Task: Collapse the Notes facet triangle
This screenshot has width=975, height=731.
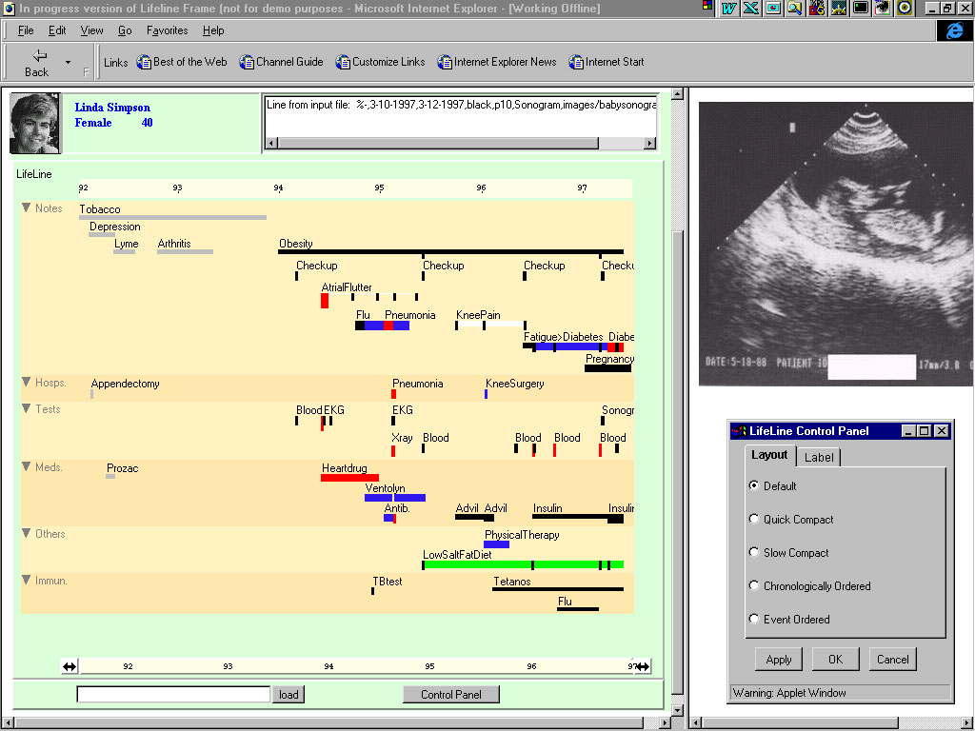Action: coord(26,207)
